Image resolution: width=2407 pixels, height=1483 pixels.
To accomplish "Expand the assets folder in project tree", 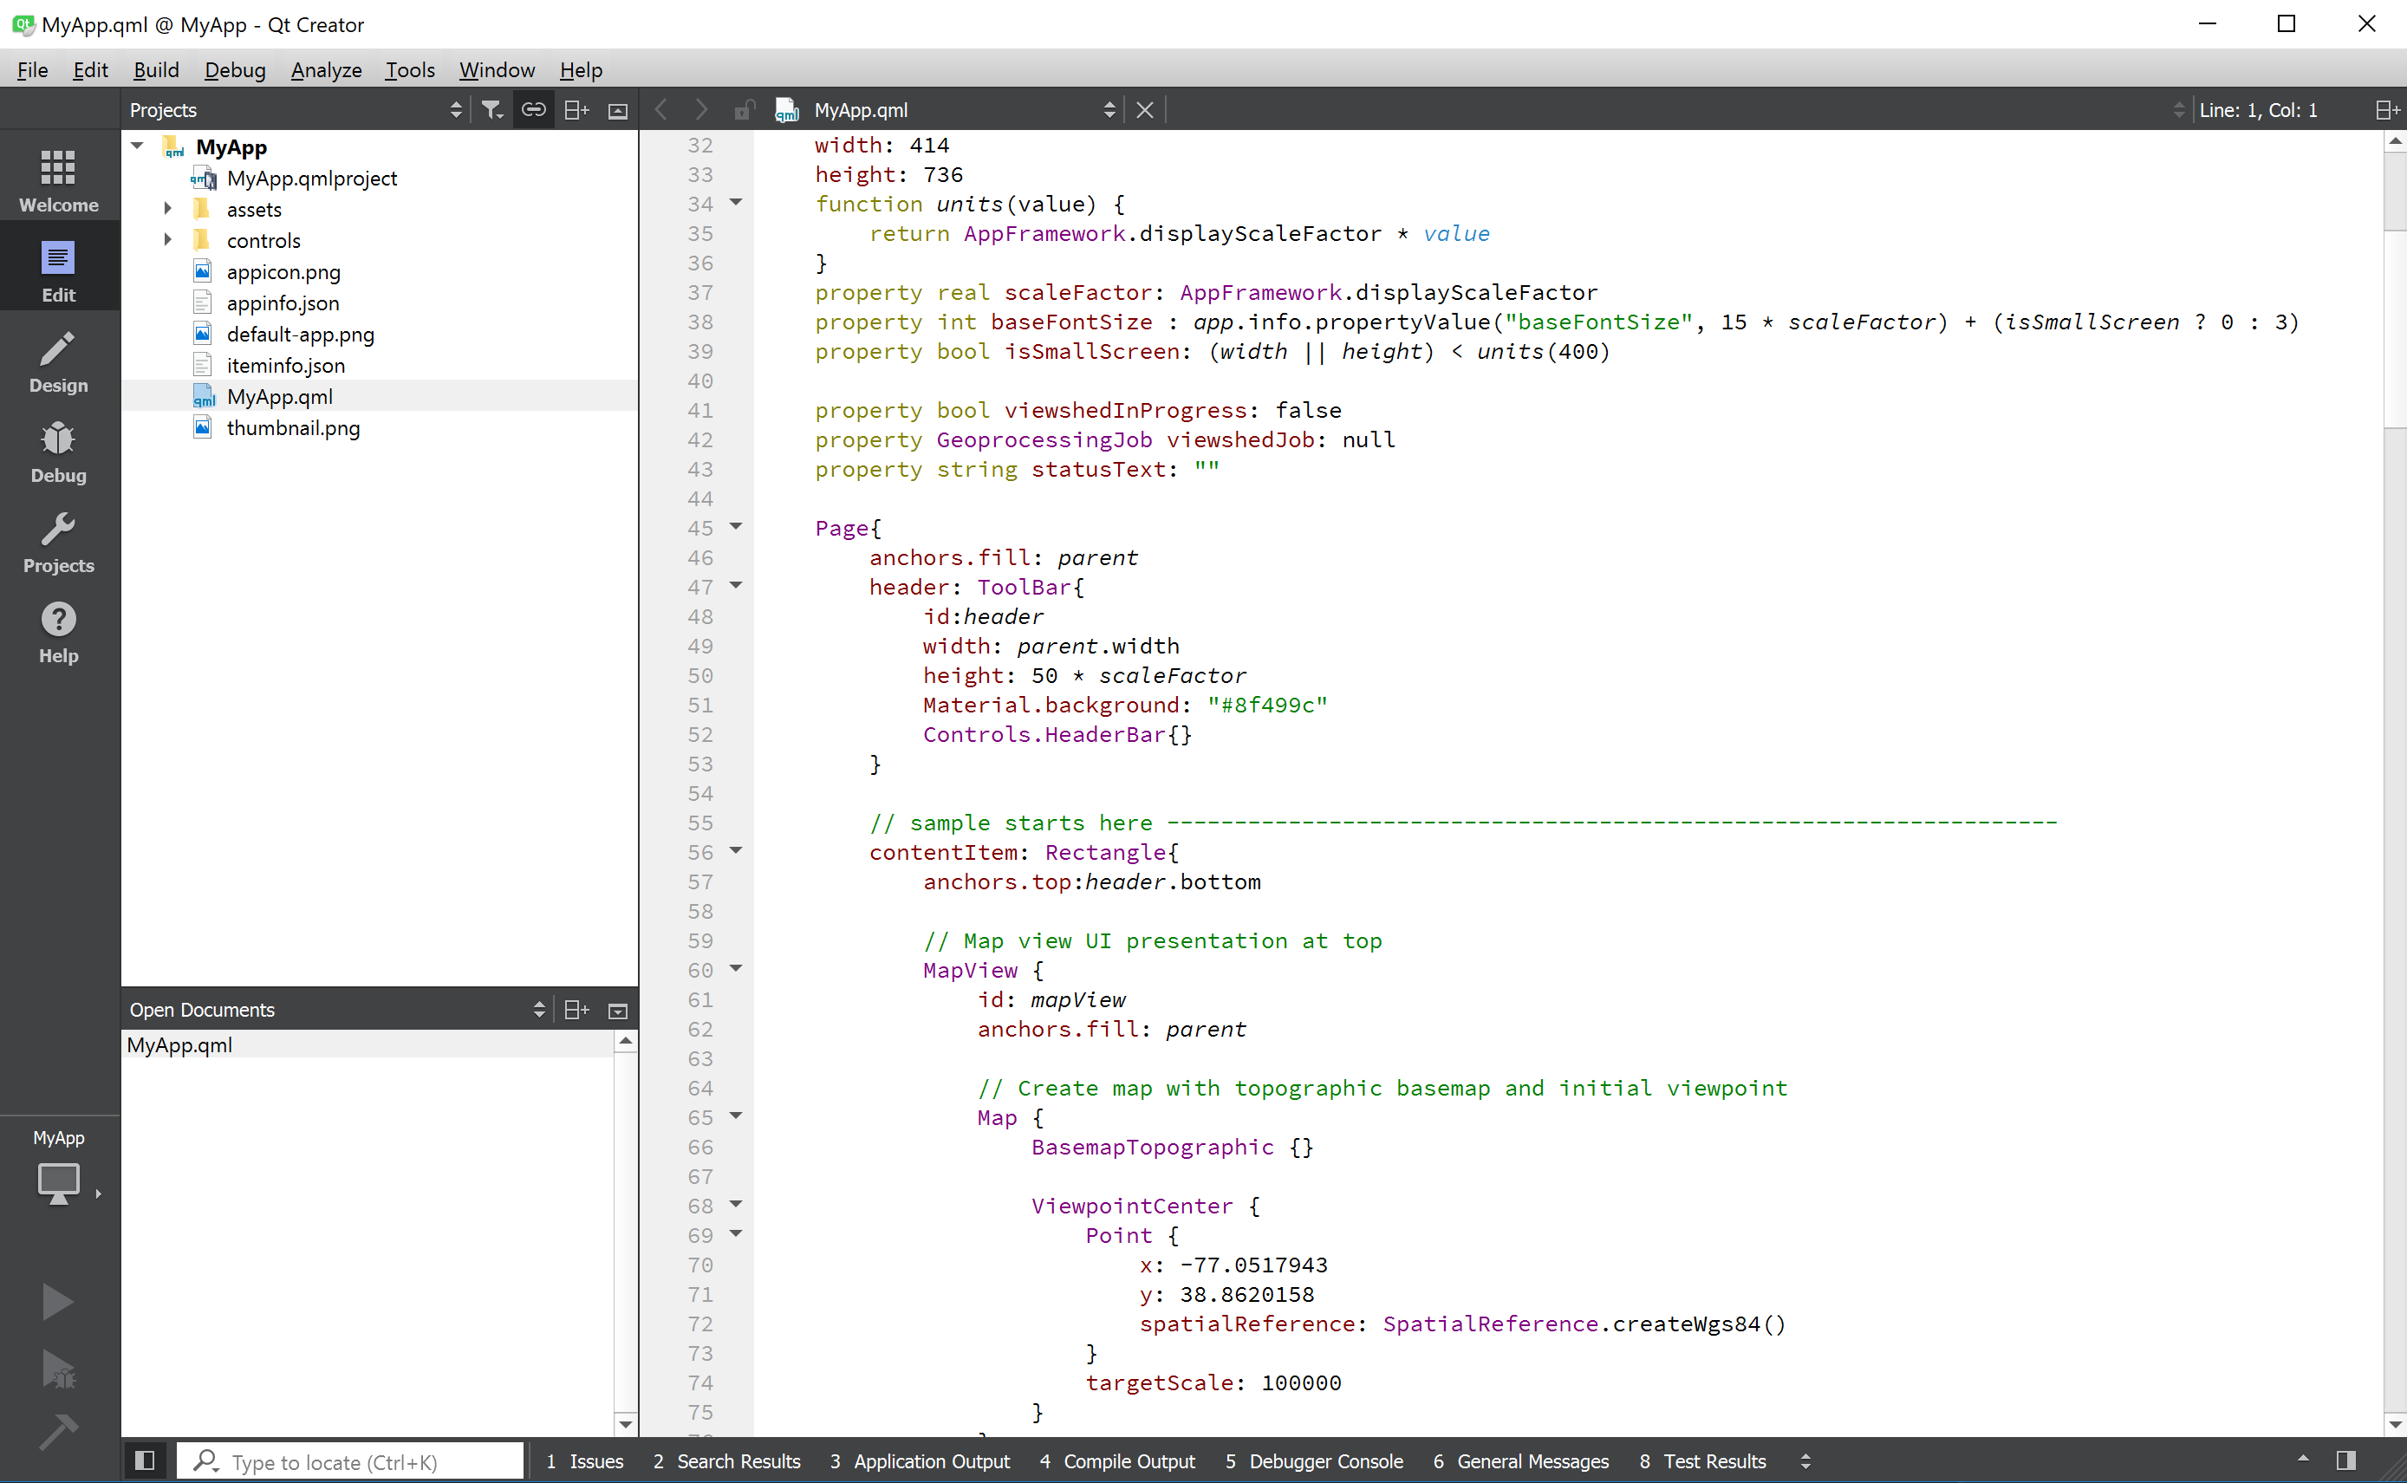I will (166, 208).
